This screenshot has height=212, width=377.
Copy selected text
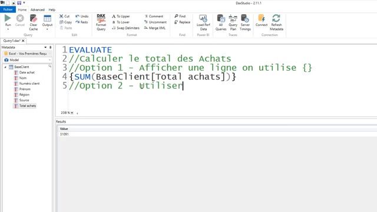point(65,22)
